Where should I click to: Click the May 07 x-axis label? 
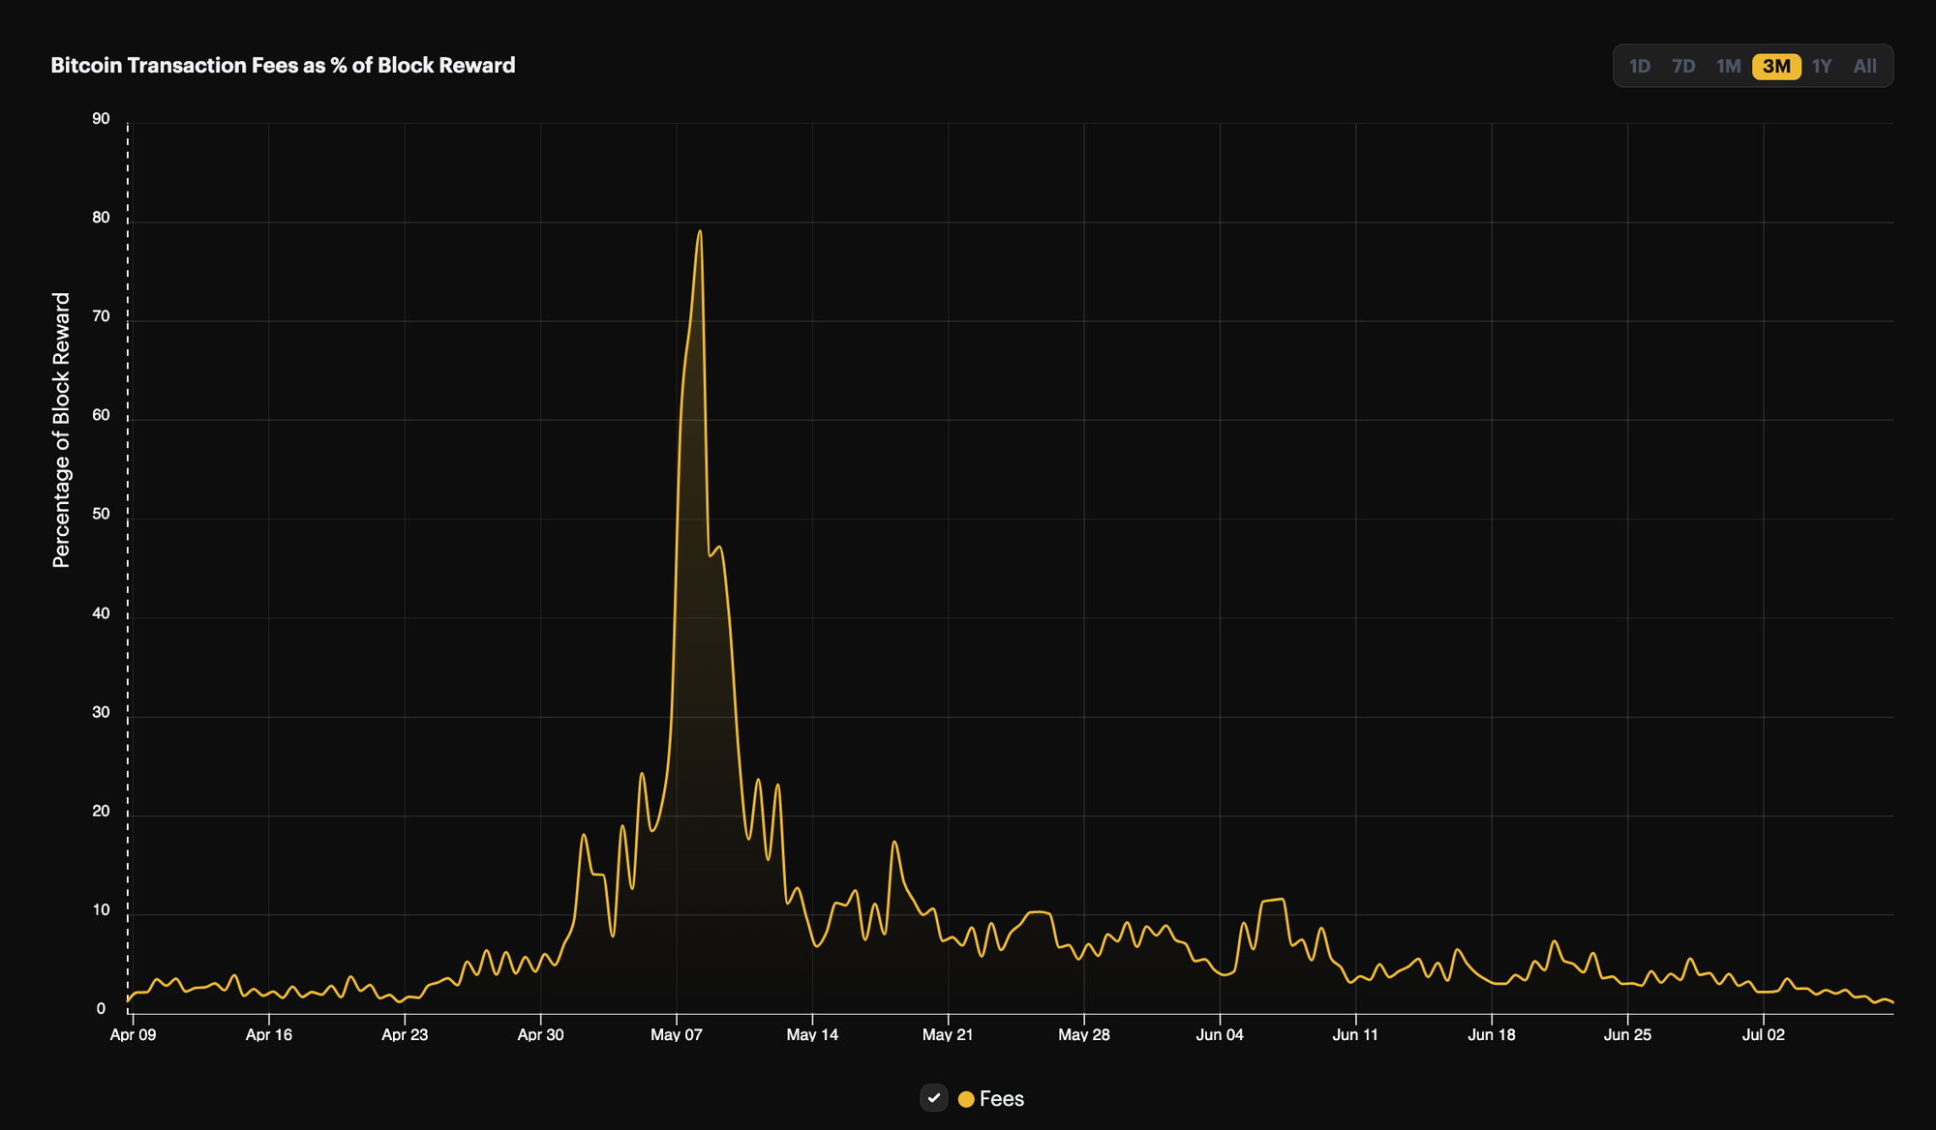676,1035
